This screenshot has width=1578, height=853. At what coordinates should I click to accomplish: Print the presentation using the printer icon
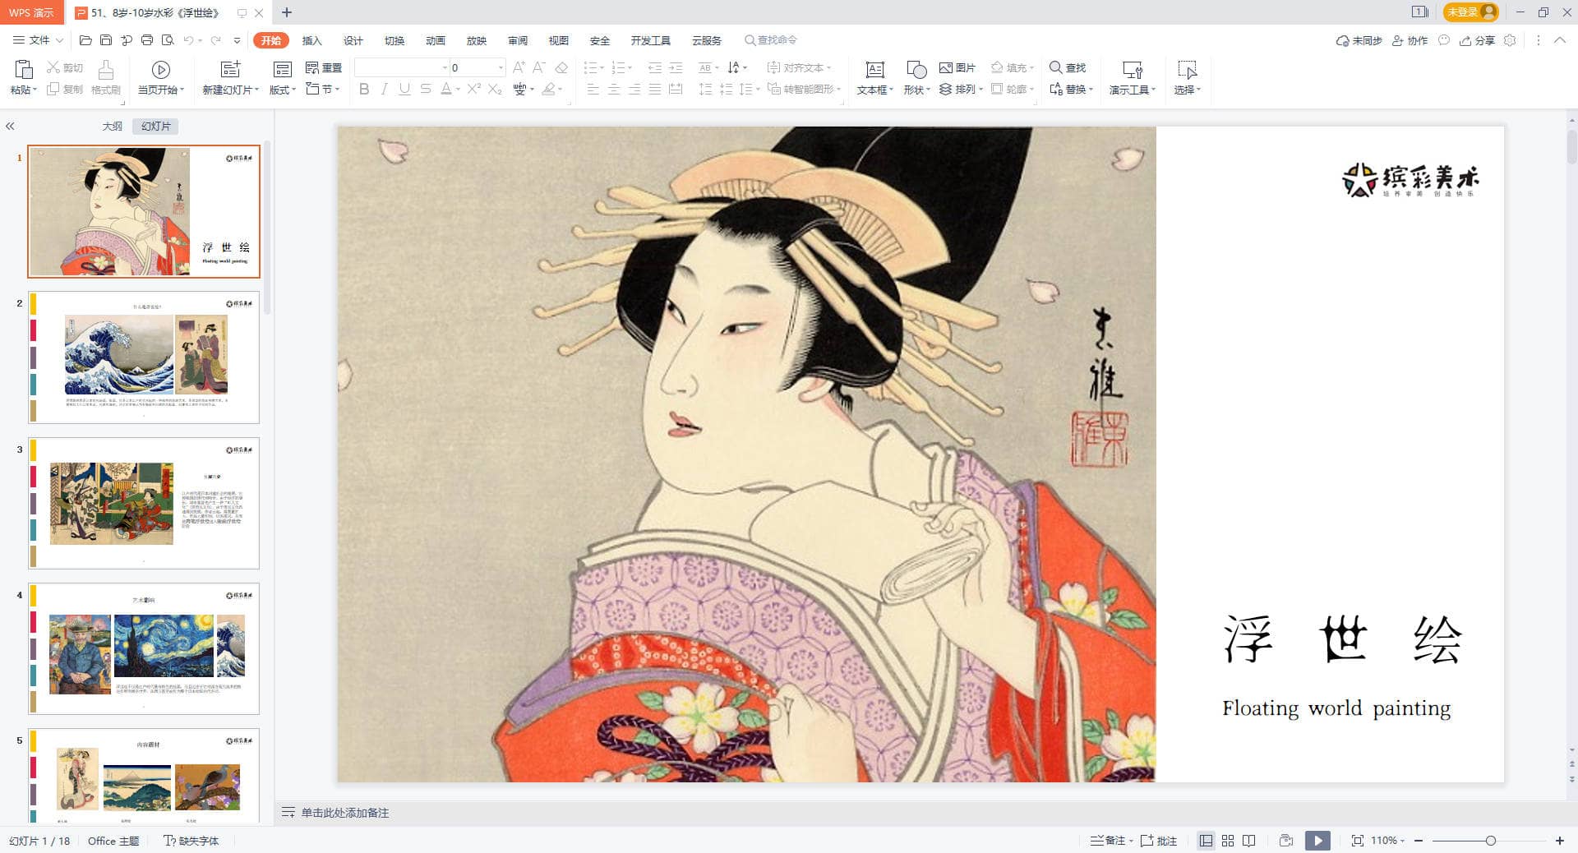coord(147,40)
